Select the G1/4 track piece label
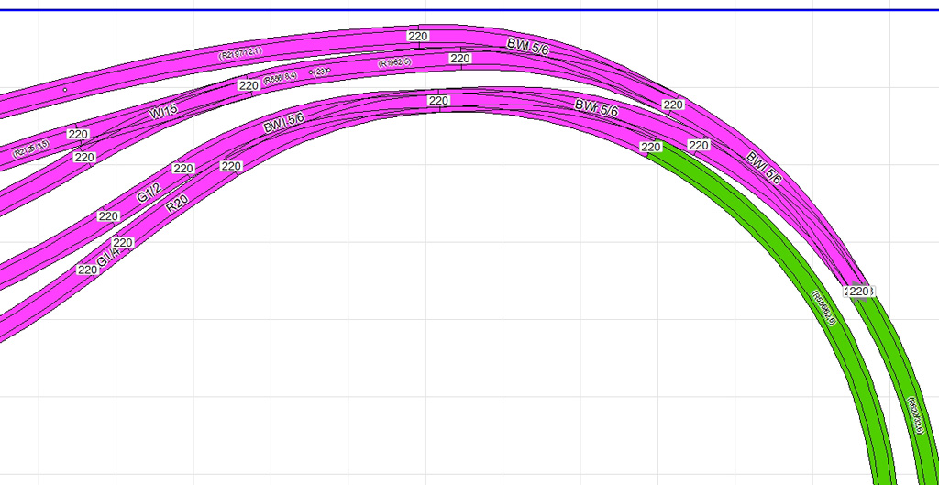 (107, 258)
